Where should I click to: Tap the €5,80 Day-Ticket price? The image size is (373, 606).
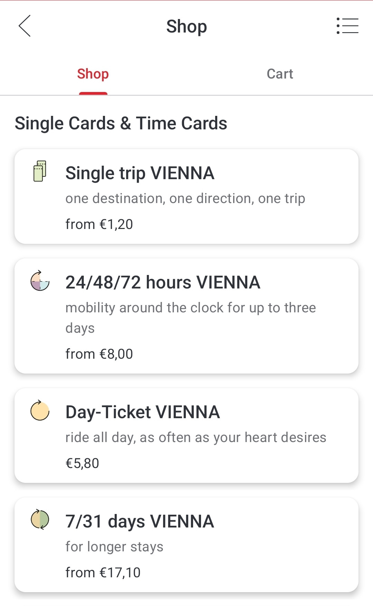(x=82, y=463)
